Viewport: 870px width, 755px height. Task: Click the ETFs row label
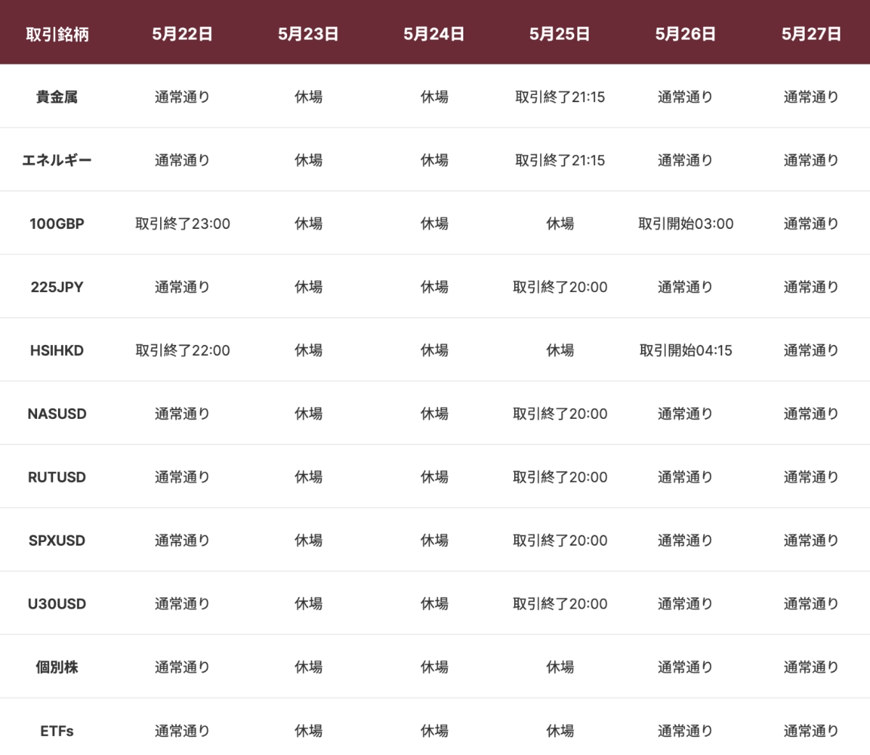[57, 731]
